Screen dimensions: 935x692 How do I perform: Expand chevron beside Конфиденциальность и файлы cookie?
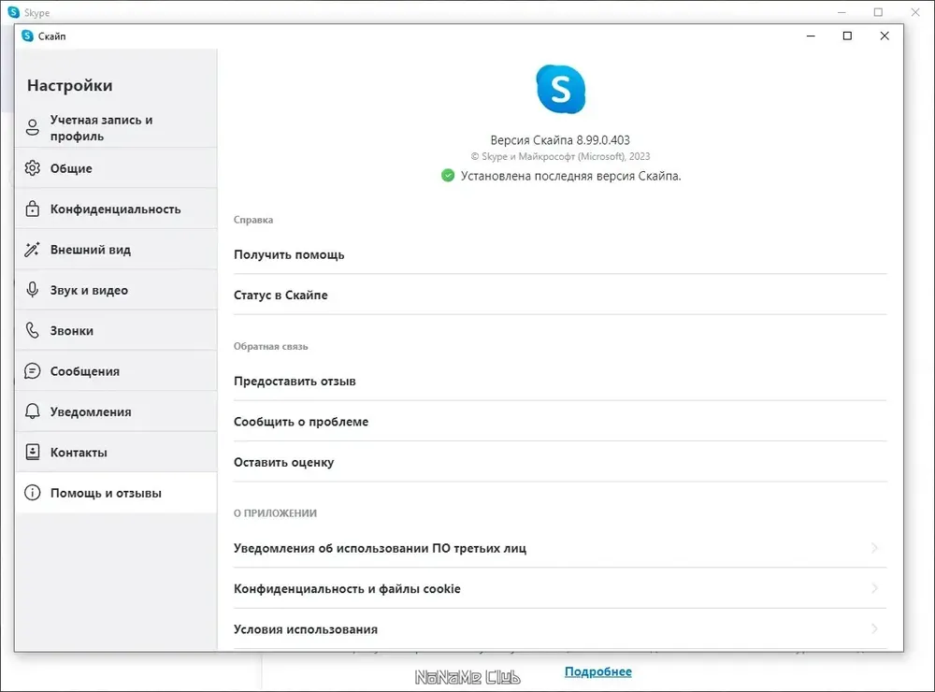[x=875, y=588]
